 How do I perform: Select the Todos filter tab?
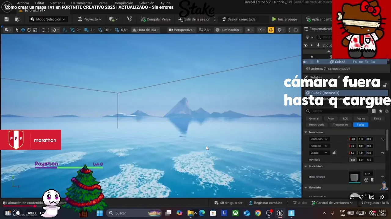click(360, 125)
